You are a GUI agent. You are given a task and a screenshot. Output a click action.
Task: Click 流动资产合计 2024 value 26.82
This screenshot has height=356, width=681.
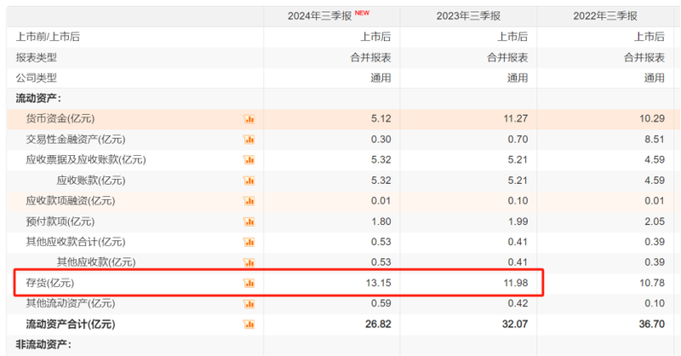[378, 324]
